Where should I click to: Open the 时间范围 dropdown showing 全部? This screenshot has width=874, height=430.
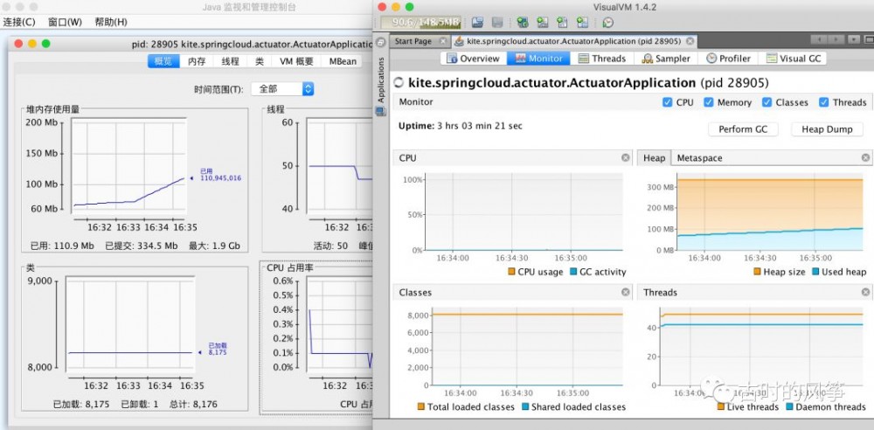(x=282, y=88)
